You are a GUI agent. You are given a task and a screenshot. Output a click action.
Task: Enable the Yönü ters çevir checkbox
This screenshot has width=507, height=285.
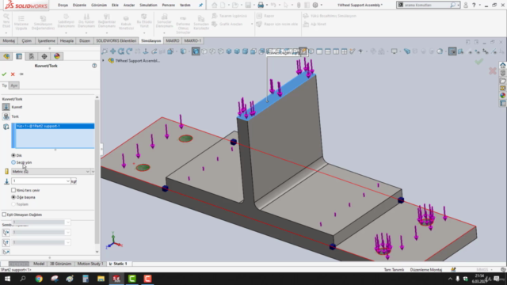tap(13, 190)
